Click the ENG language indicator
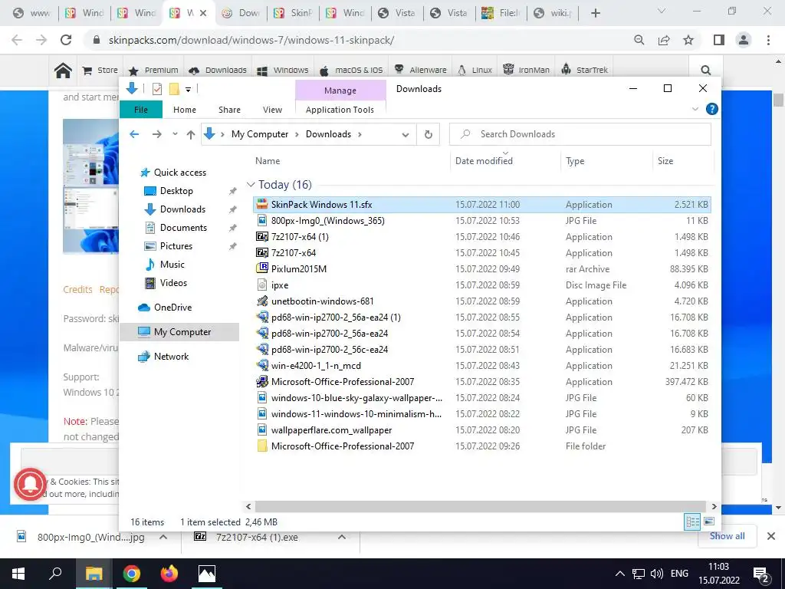This screenshot has height=589, width=785. pos(679,574)
